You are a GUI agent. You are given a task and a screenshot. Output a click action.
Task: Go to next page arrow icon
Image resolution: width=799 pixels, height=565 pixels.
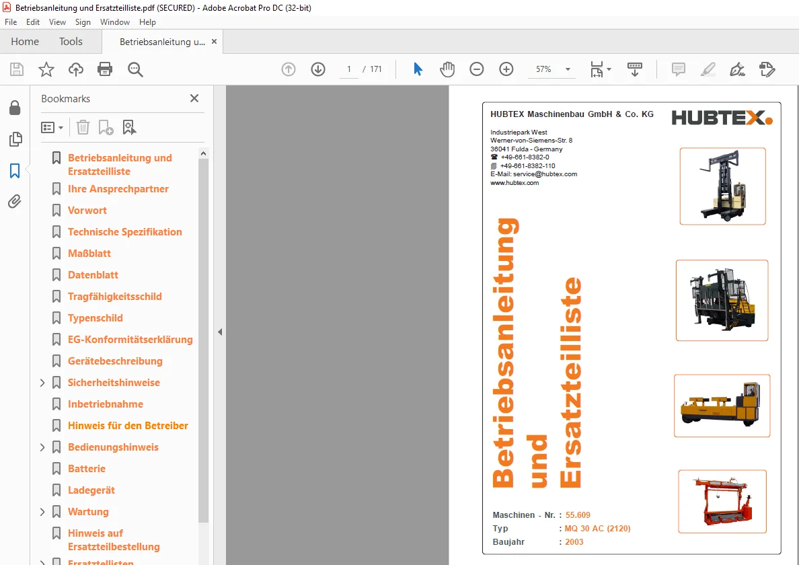318,69
